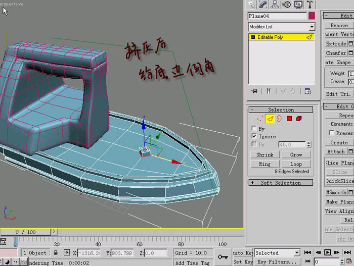Screen dimensions: 354x266
Task: Click the Plane04 object name field
Action: click(x=277, y=16)
